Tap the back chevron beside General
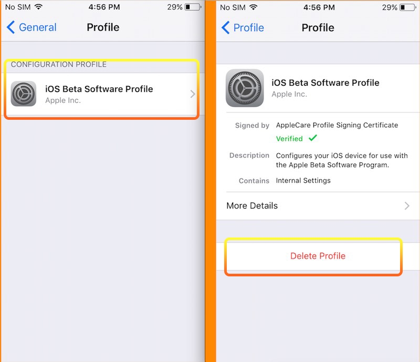Image resolution: width=420 pixels, height=362 pixels. point(10,27)
